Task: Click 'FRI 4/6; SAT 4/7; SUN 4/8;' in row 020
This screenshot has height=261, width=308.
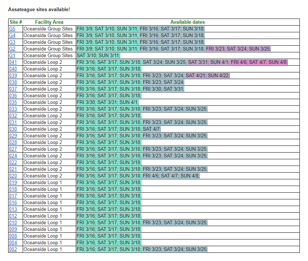Action: [171, 176]
